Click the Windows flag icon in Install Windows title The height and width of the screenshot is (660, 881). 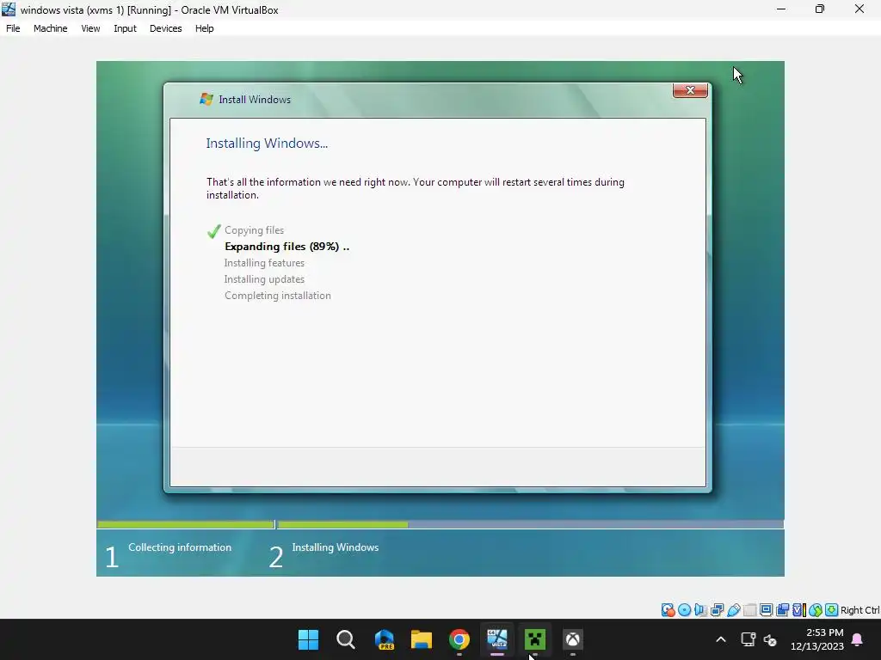tap(206, 100)
